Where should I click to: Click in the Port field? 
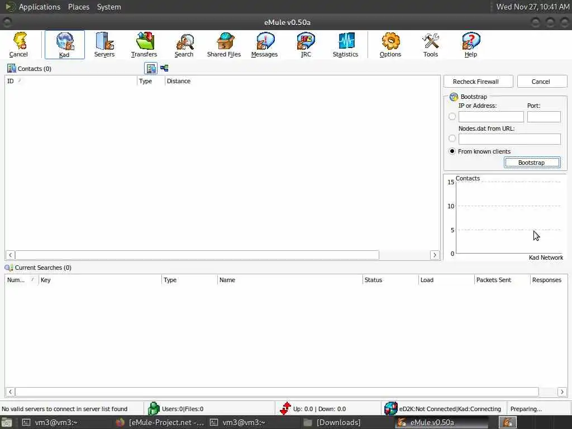pyautogui.click(x=544, y=117)
